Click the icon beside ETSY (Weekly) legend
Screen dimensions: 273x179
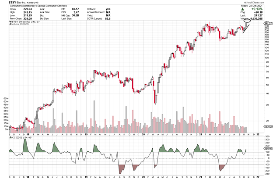coord(10,22)
